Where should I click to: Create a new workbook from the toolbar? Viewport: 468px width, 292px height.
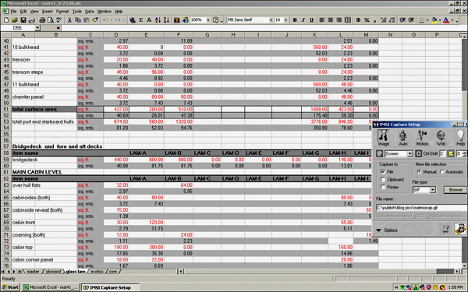(x=6, y=20)
